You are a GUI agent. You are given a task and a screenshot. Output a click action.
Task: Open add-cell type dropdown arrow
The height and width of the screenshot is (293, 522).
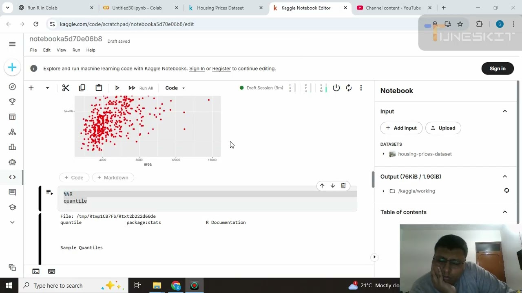[47, 88]
